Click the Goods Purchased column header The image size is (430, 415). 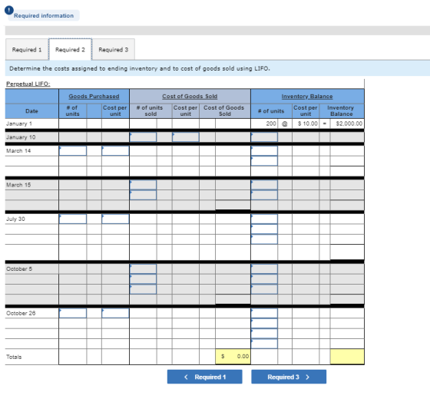point(94,96)
